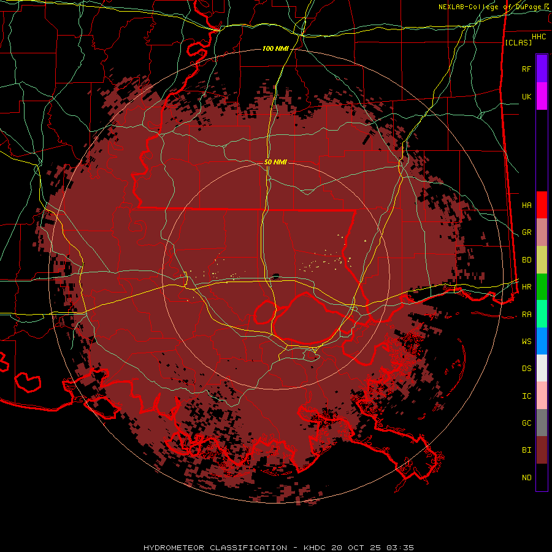Screen dimensions: 552x552
Task: Click the UK magenta legend swatch
Action: pyautogui.click(x=542, y=96)
